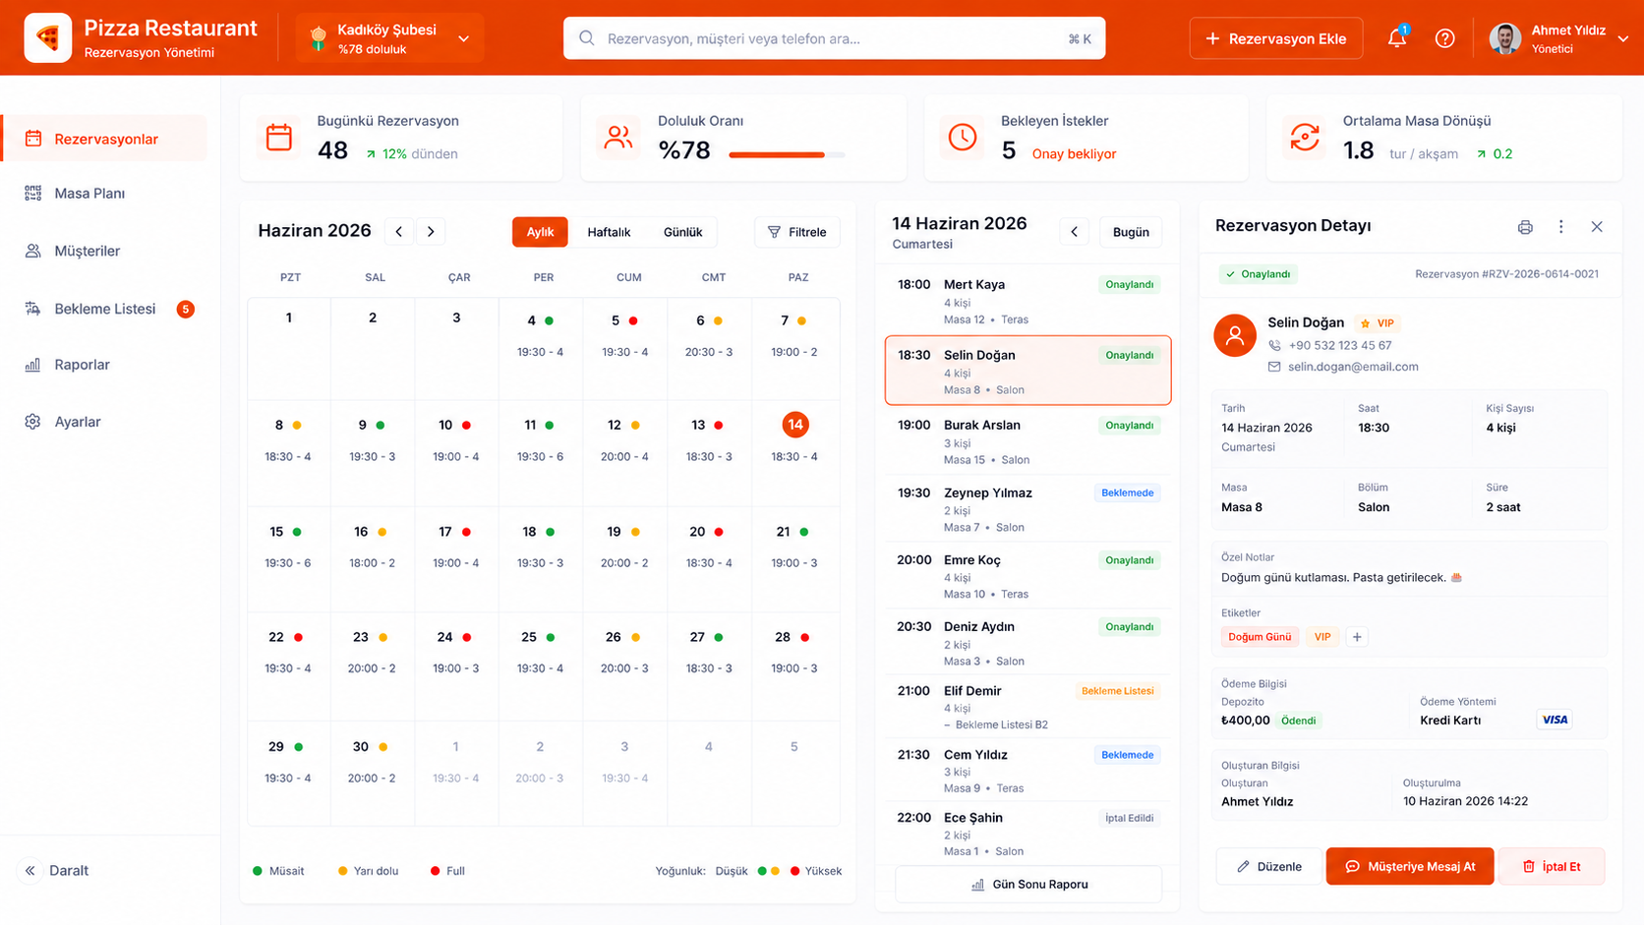Click the Bekleme Listesi count badge 5

tap(185, 309)
